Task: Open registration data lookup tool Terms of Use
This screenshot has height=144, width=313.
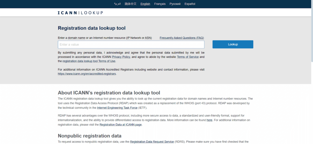Action: 89,61
